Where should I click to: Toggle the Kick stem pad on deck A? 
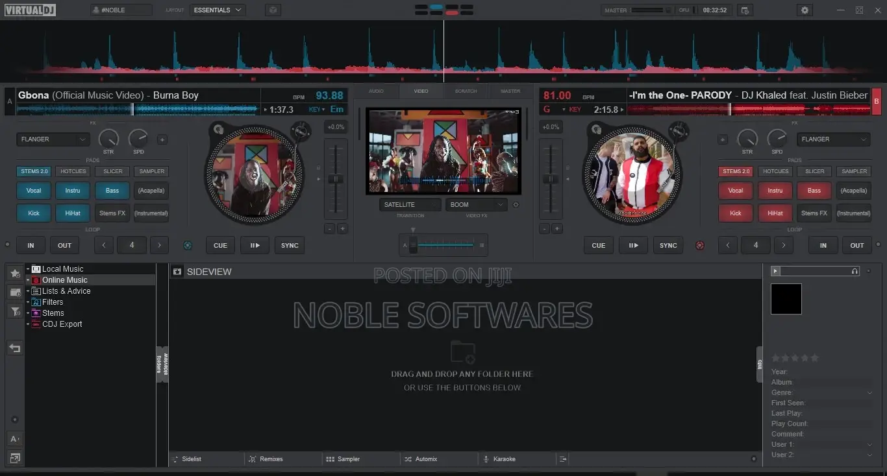coord(34,213)
